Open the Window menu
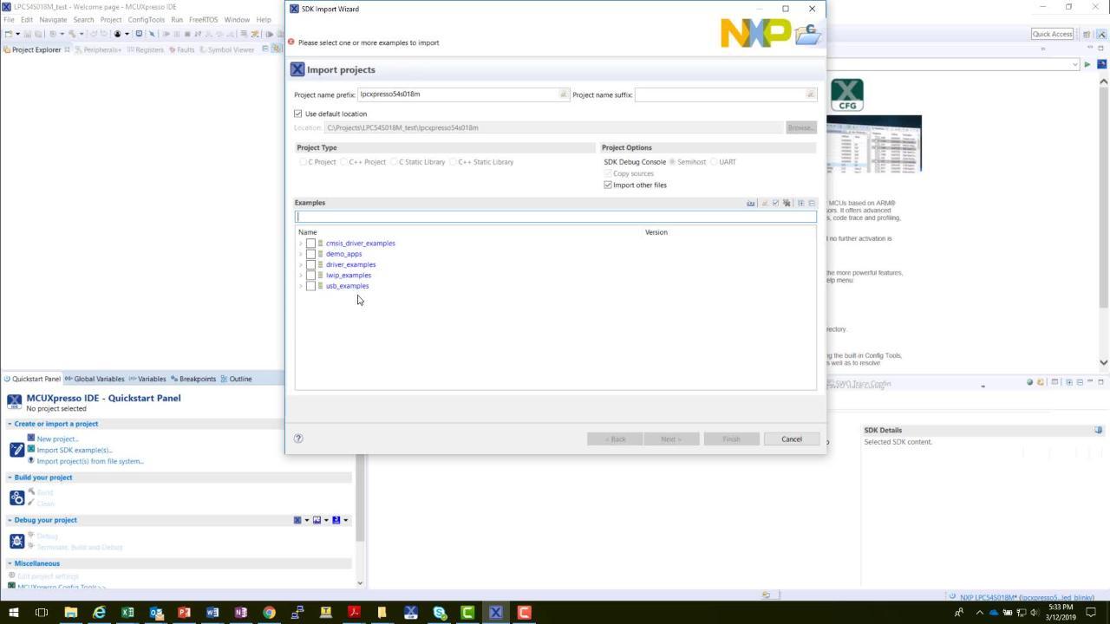Viewport: 1110px width, 624px height. [x=237, y=19]
